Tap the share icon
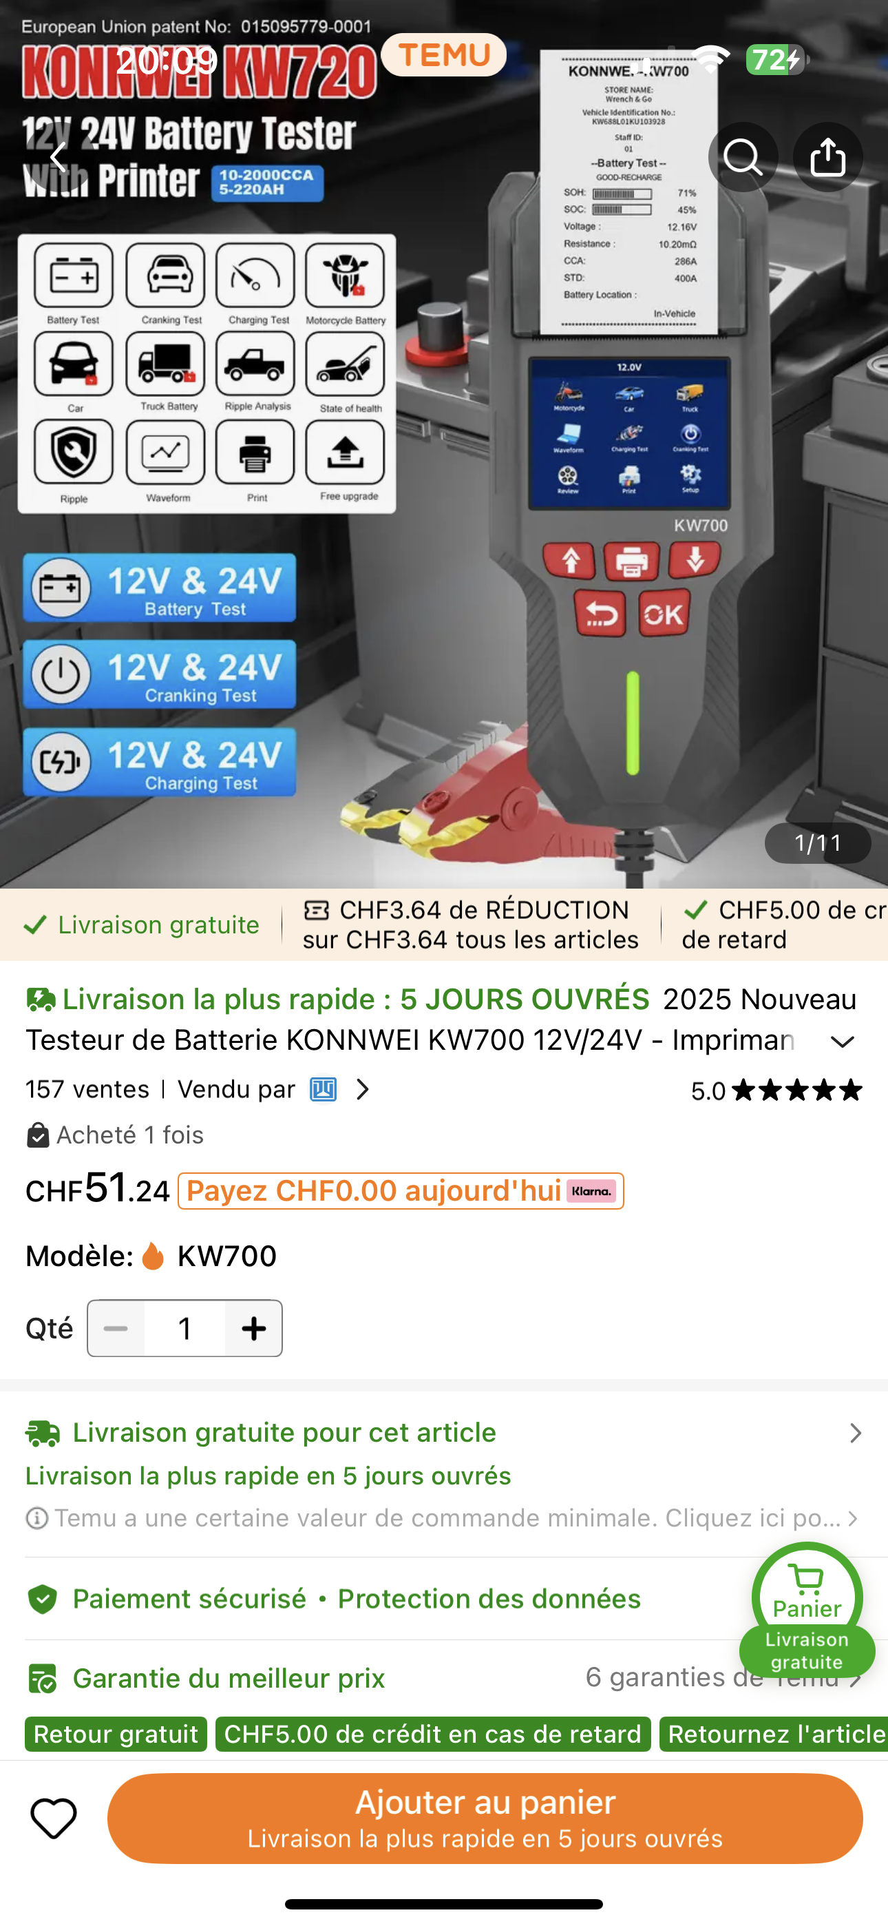This screenshot has width=888, height=1926. pyautogui.click(x=827, y=157)
